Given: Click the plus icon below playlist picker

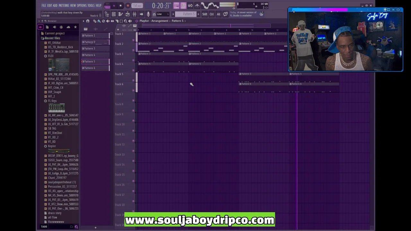Looking at the screenshot, I should pyautogui.click(x=95, y=227).
